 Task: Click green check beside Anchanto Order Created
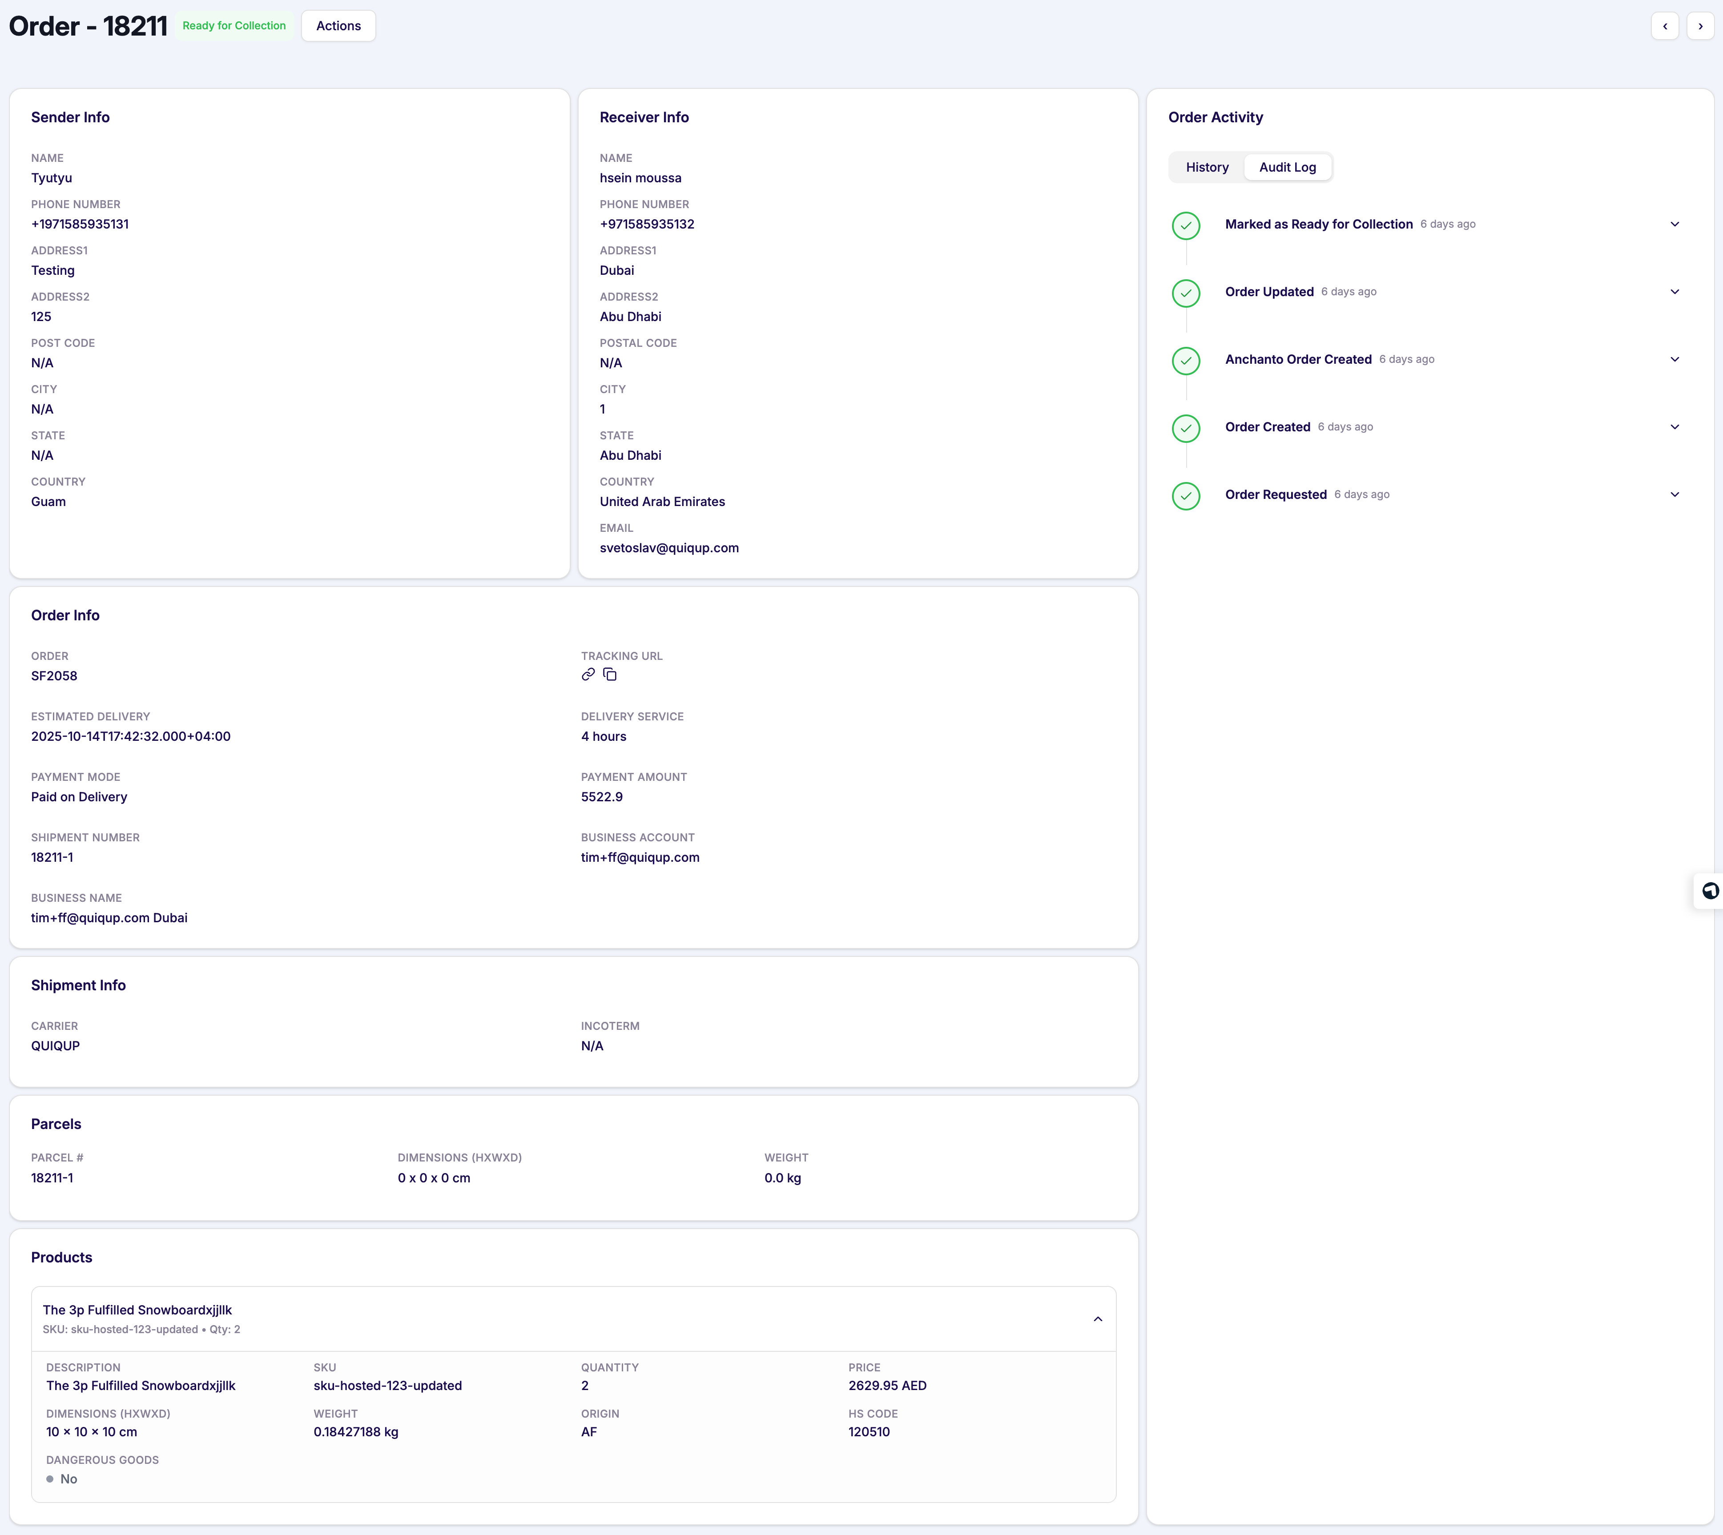(x=1186, y=361)
